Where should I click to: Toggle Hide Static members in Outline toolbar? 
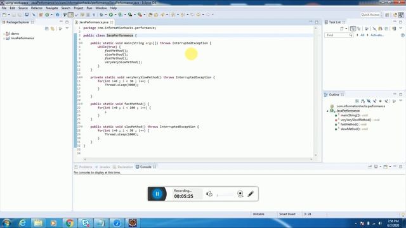pyautogui.click(x=375, y=101)
